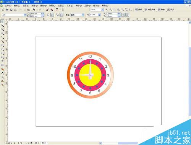
Task: Select the Smart Fill tool
Action: pyautogui.click(x=2, y=41)
